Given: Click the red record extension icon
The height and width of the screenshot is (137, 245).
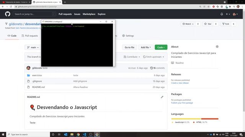Looking at the screenshot, I should pyautogui.click(x=214, y=7).
